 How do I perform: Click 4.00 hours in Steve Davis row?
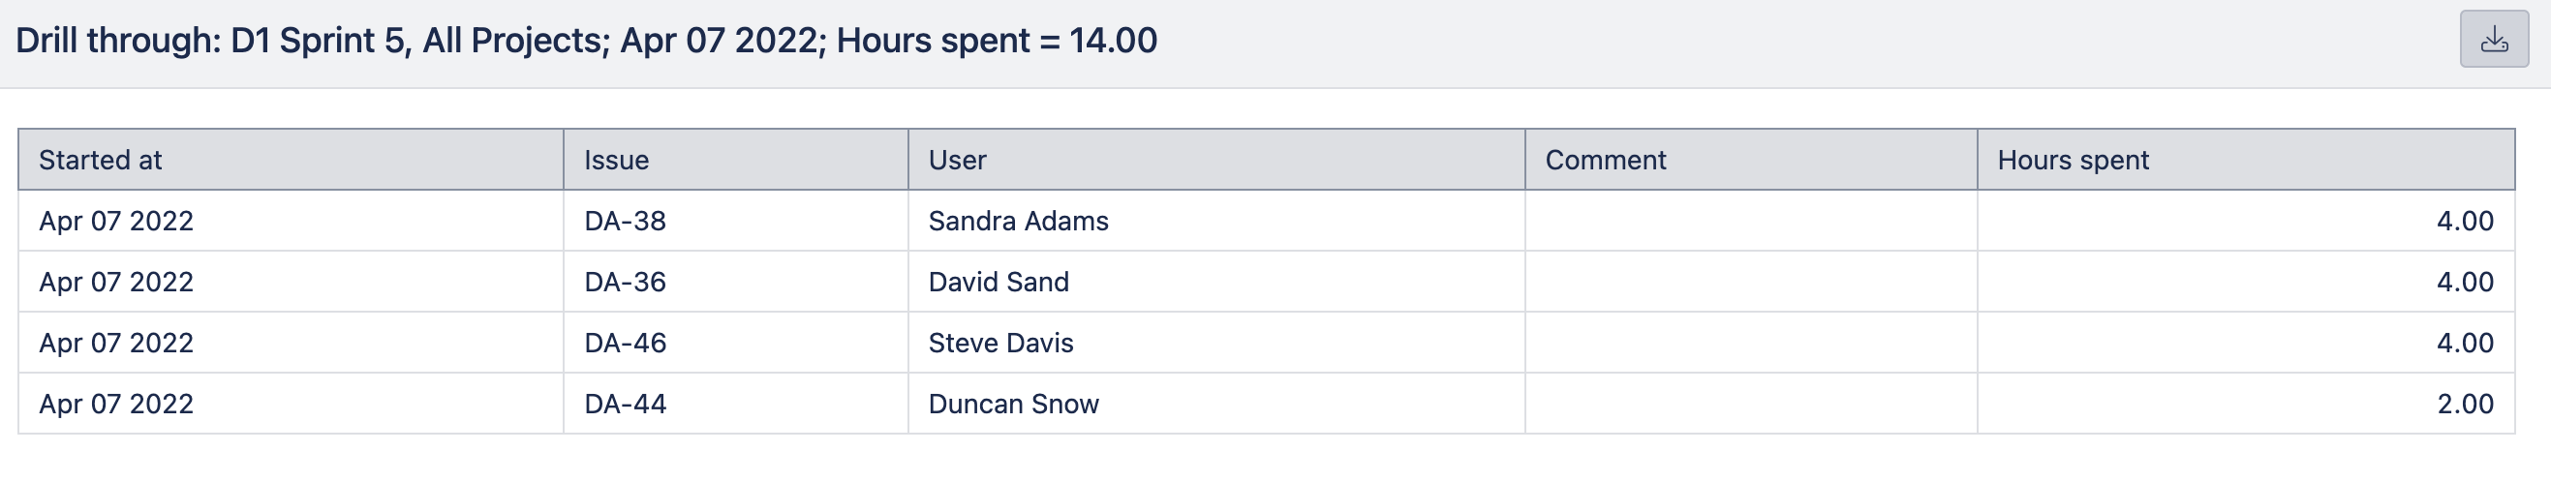point(2465,344)
